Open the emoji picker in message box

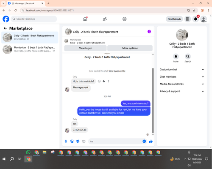coord(144,141)
